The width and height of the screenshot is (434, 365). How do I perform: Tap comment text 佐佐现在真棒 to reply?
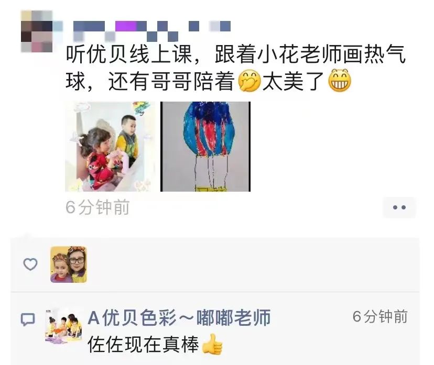(144, 344)
